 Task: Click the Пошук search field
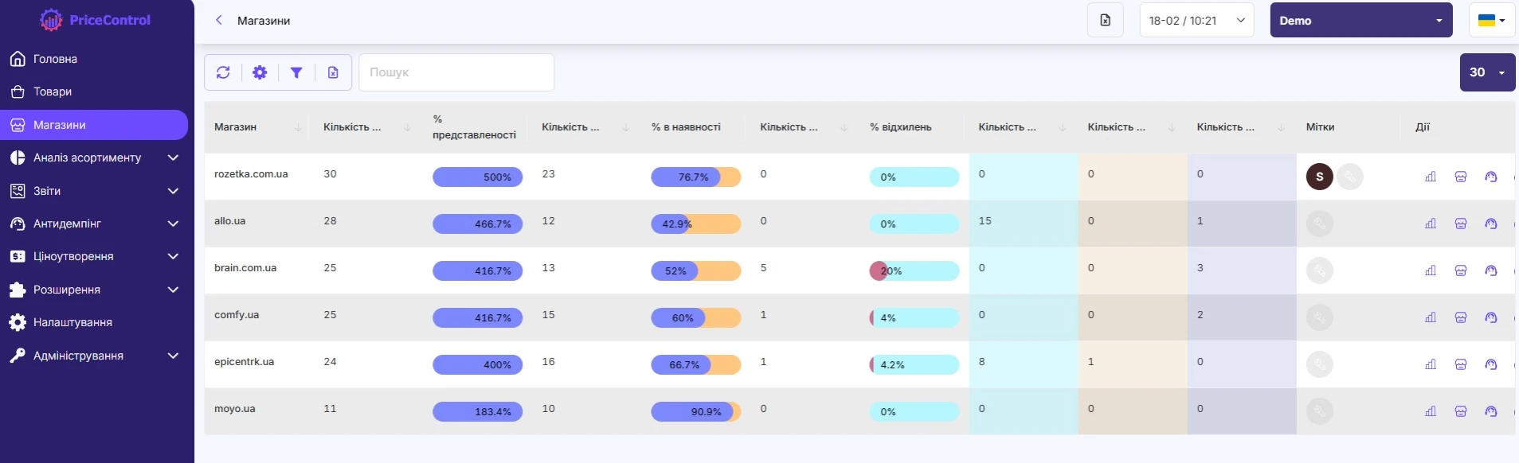pos(456,72)
